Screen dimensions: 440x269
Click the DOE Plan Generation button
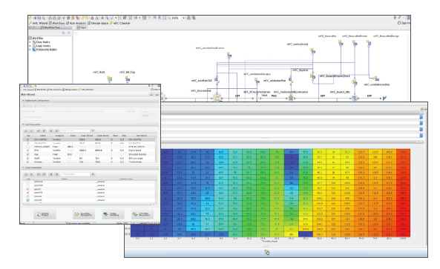tap(142, 214)
